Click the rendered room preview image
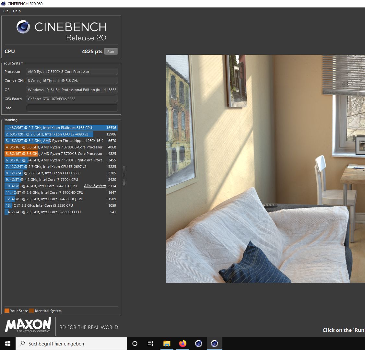 pyautogui.click(x=265, y=169)
